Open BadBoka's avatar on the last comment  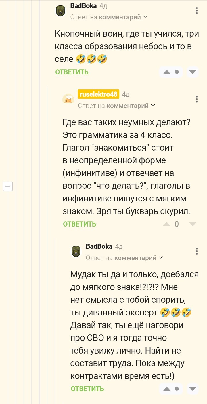point(76,251)
